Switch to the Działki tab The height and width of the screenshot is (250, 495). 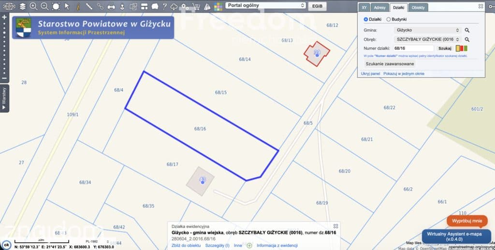[398, 8]
